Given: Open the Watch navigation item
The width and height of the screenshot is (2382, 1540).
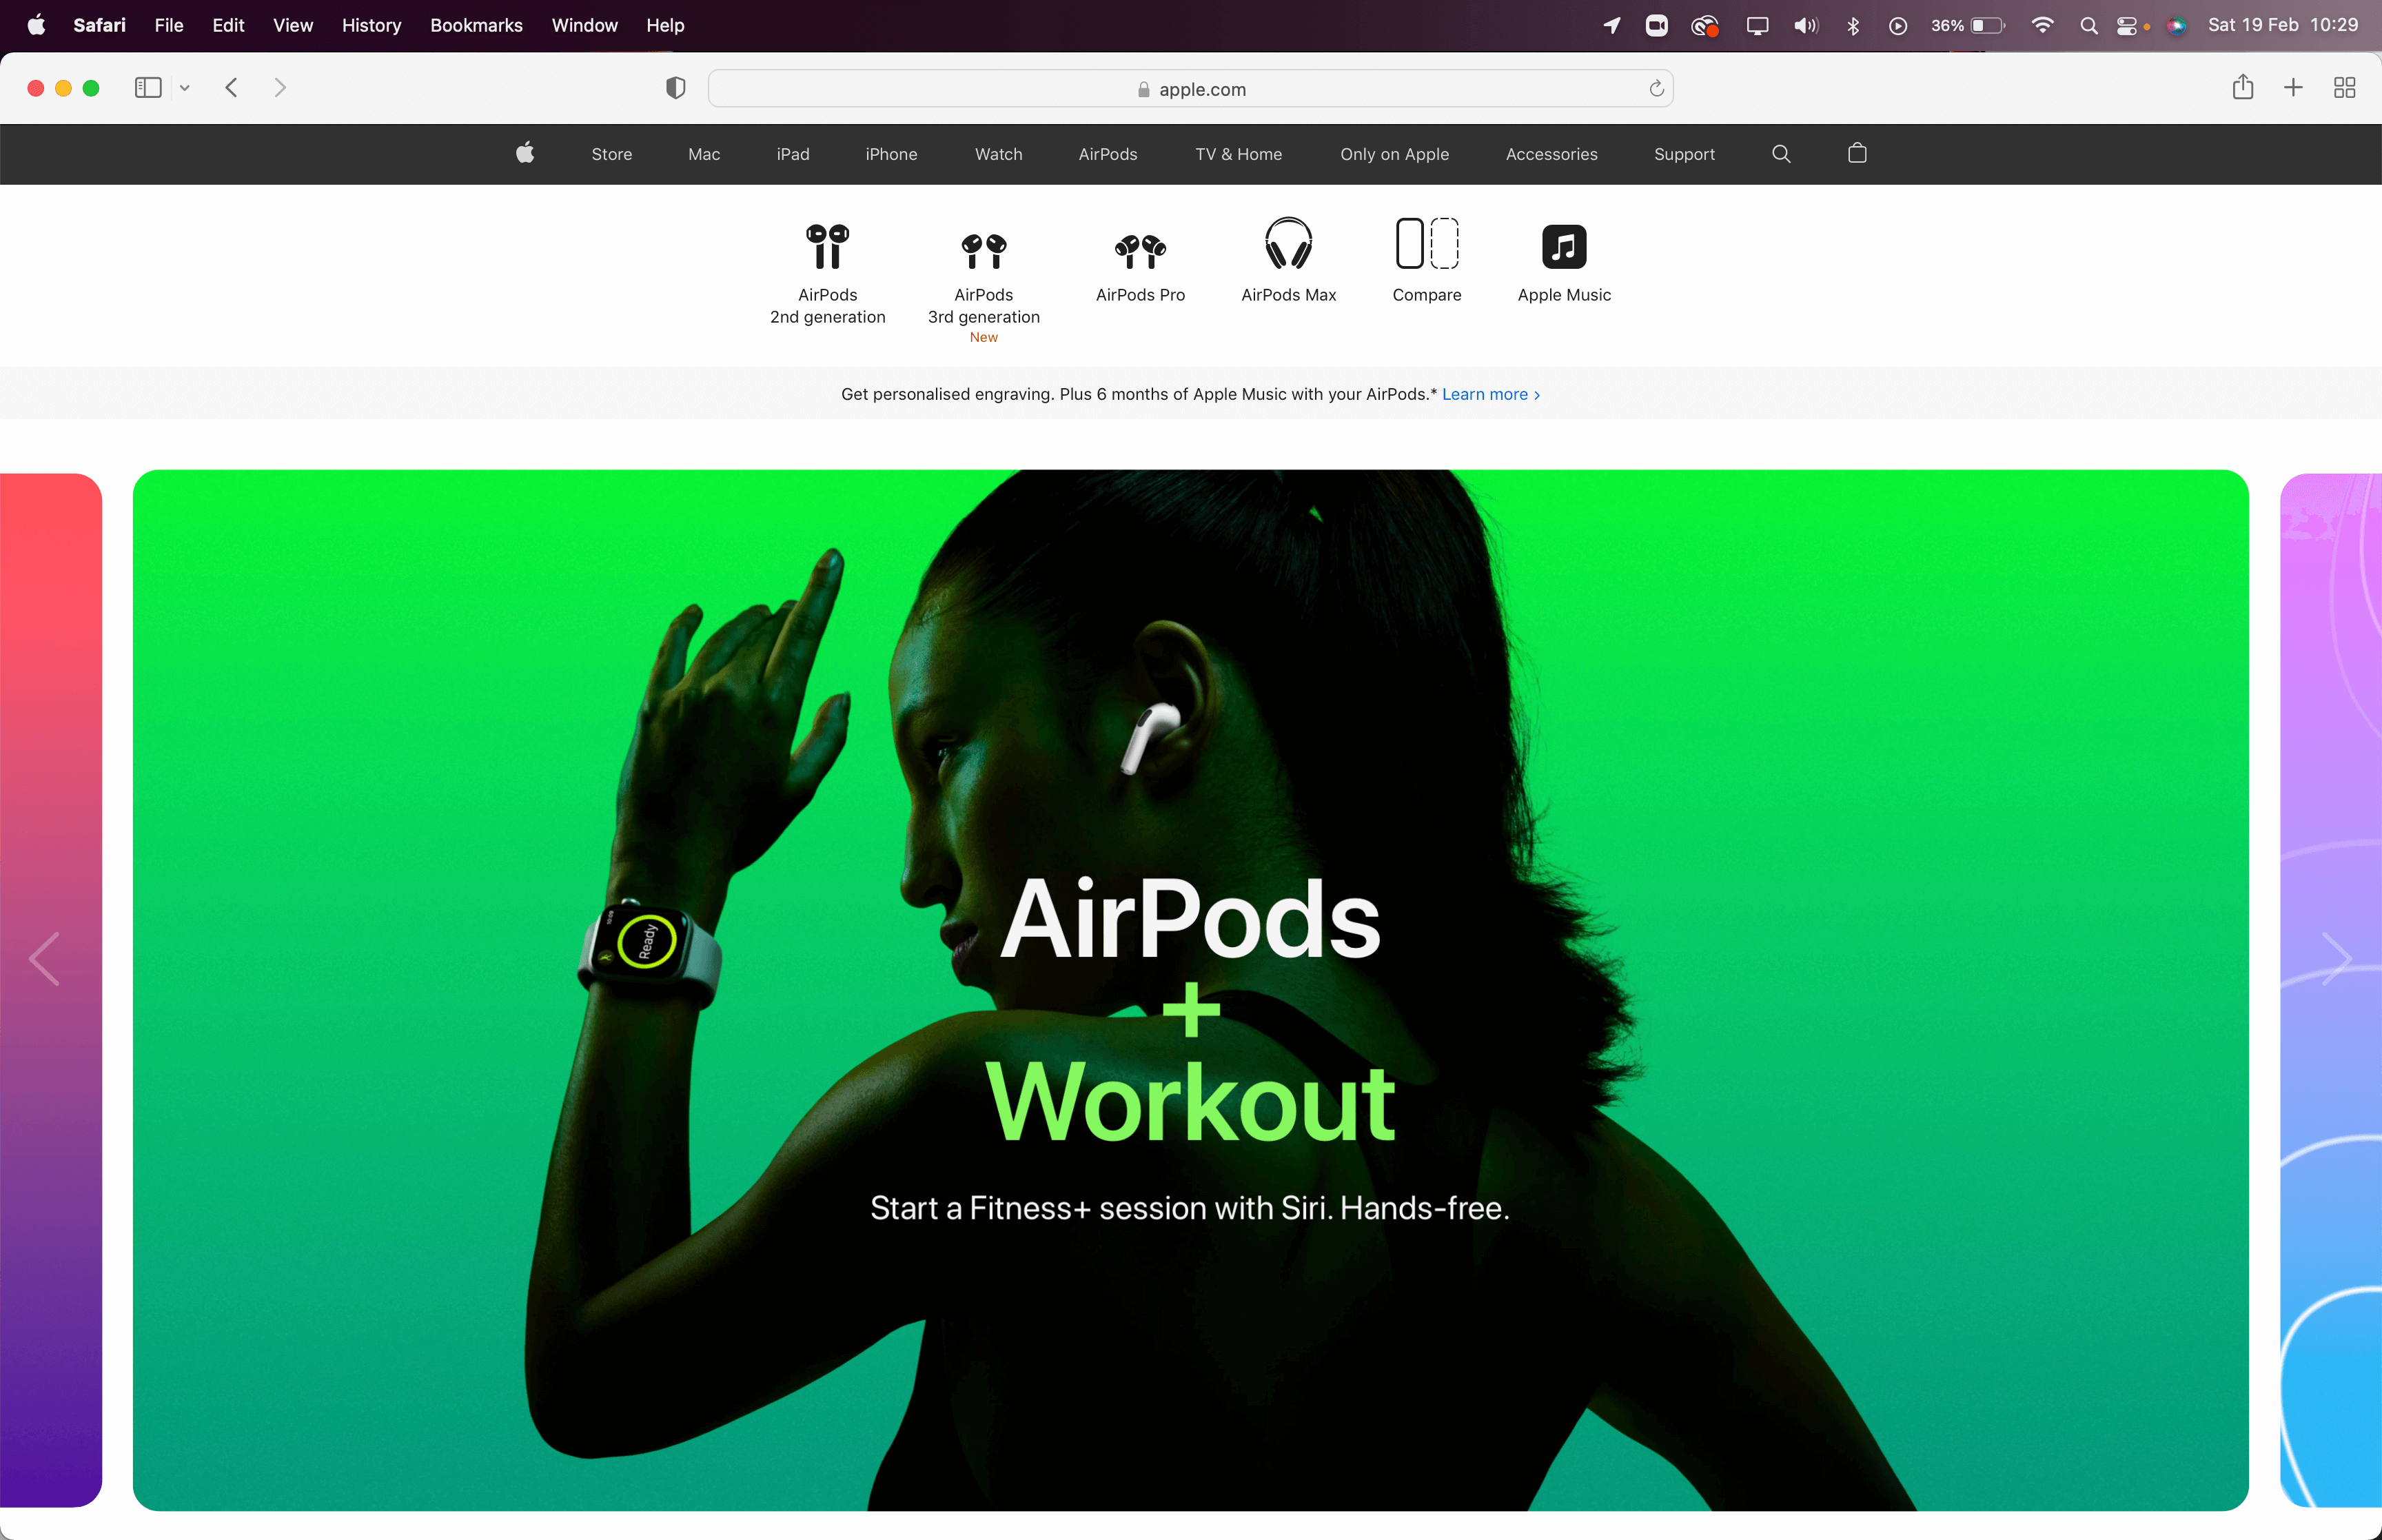Looking at the screenshot, I should point(999,154).
